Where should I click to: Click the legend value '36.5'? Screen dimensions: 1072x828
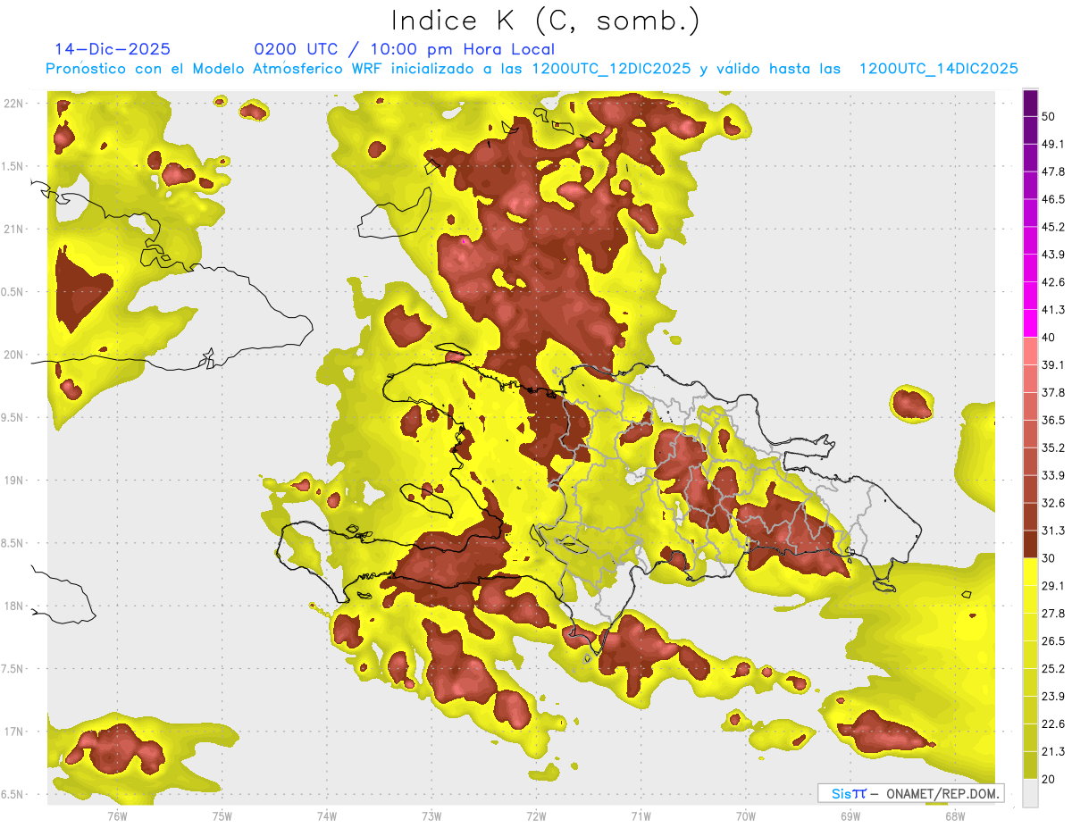[x=1053, y=420]
